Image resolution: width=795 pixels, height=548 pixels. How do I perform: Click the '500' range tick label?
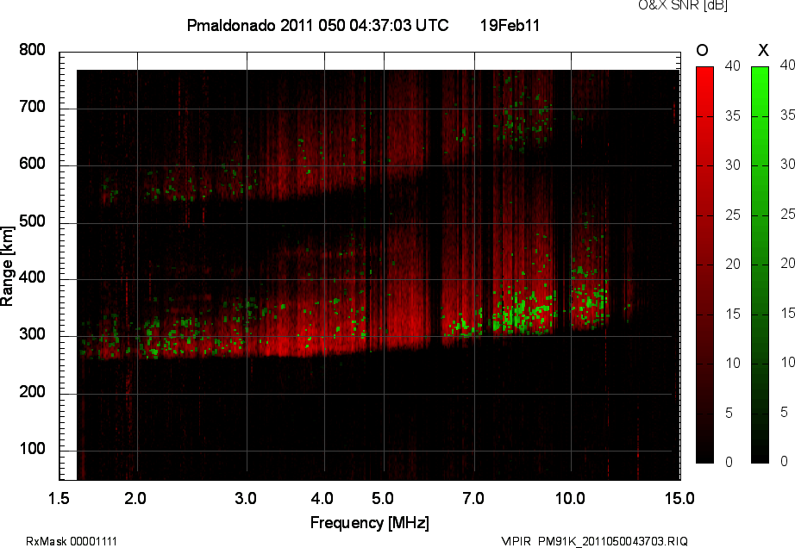32,221
